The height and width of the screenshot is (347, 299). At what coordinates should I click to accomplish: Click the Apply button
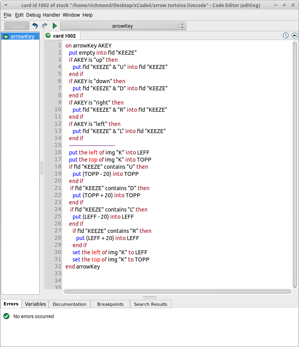coord(17,26)
